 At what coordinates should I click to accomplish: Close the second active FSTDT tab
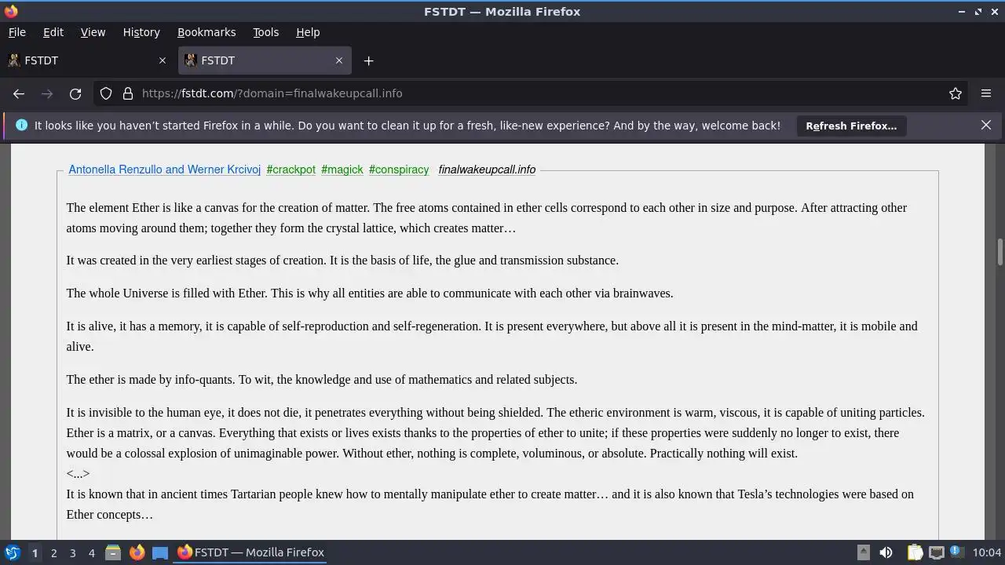click(x=339, y=60)
